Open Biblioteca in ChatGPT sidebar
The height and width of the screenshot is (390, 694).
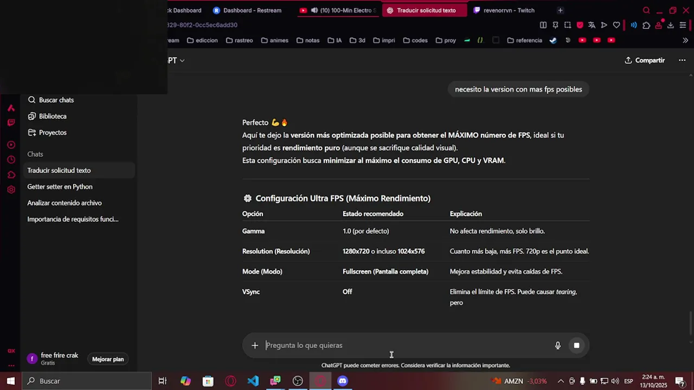coord(47,116)
